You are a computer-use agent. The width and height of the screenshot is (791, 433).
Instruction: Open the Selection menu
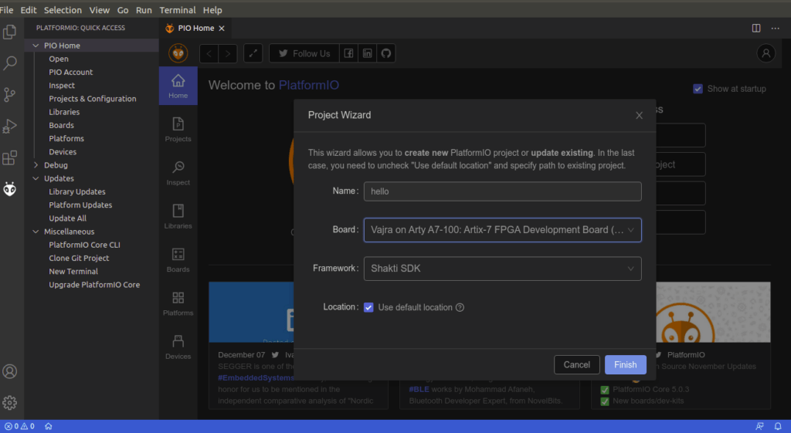coord(63,10)
